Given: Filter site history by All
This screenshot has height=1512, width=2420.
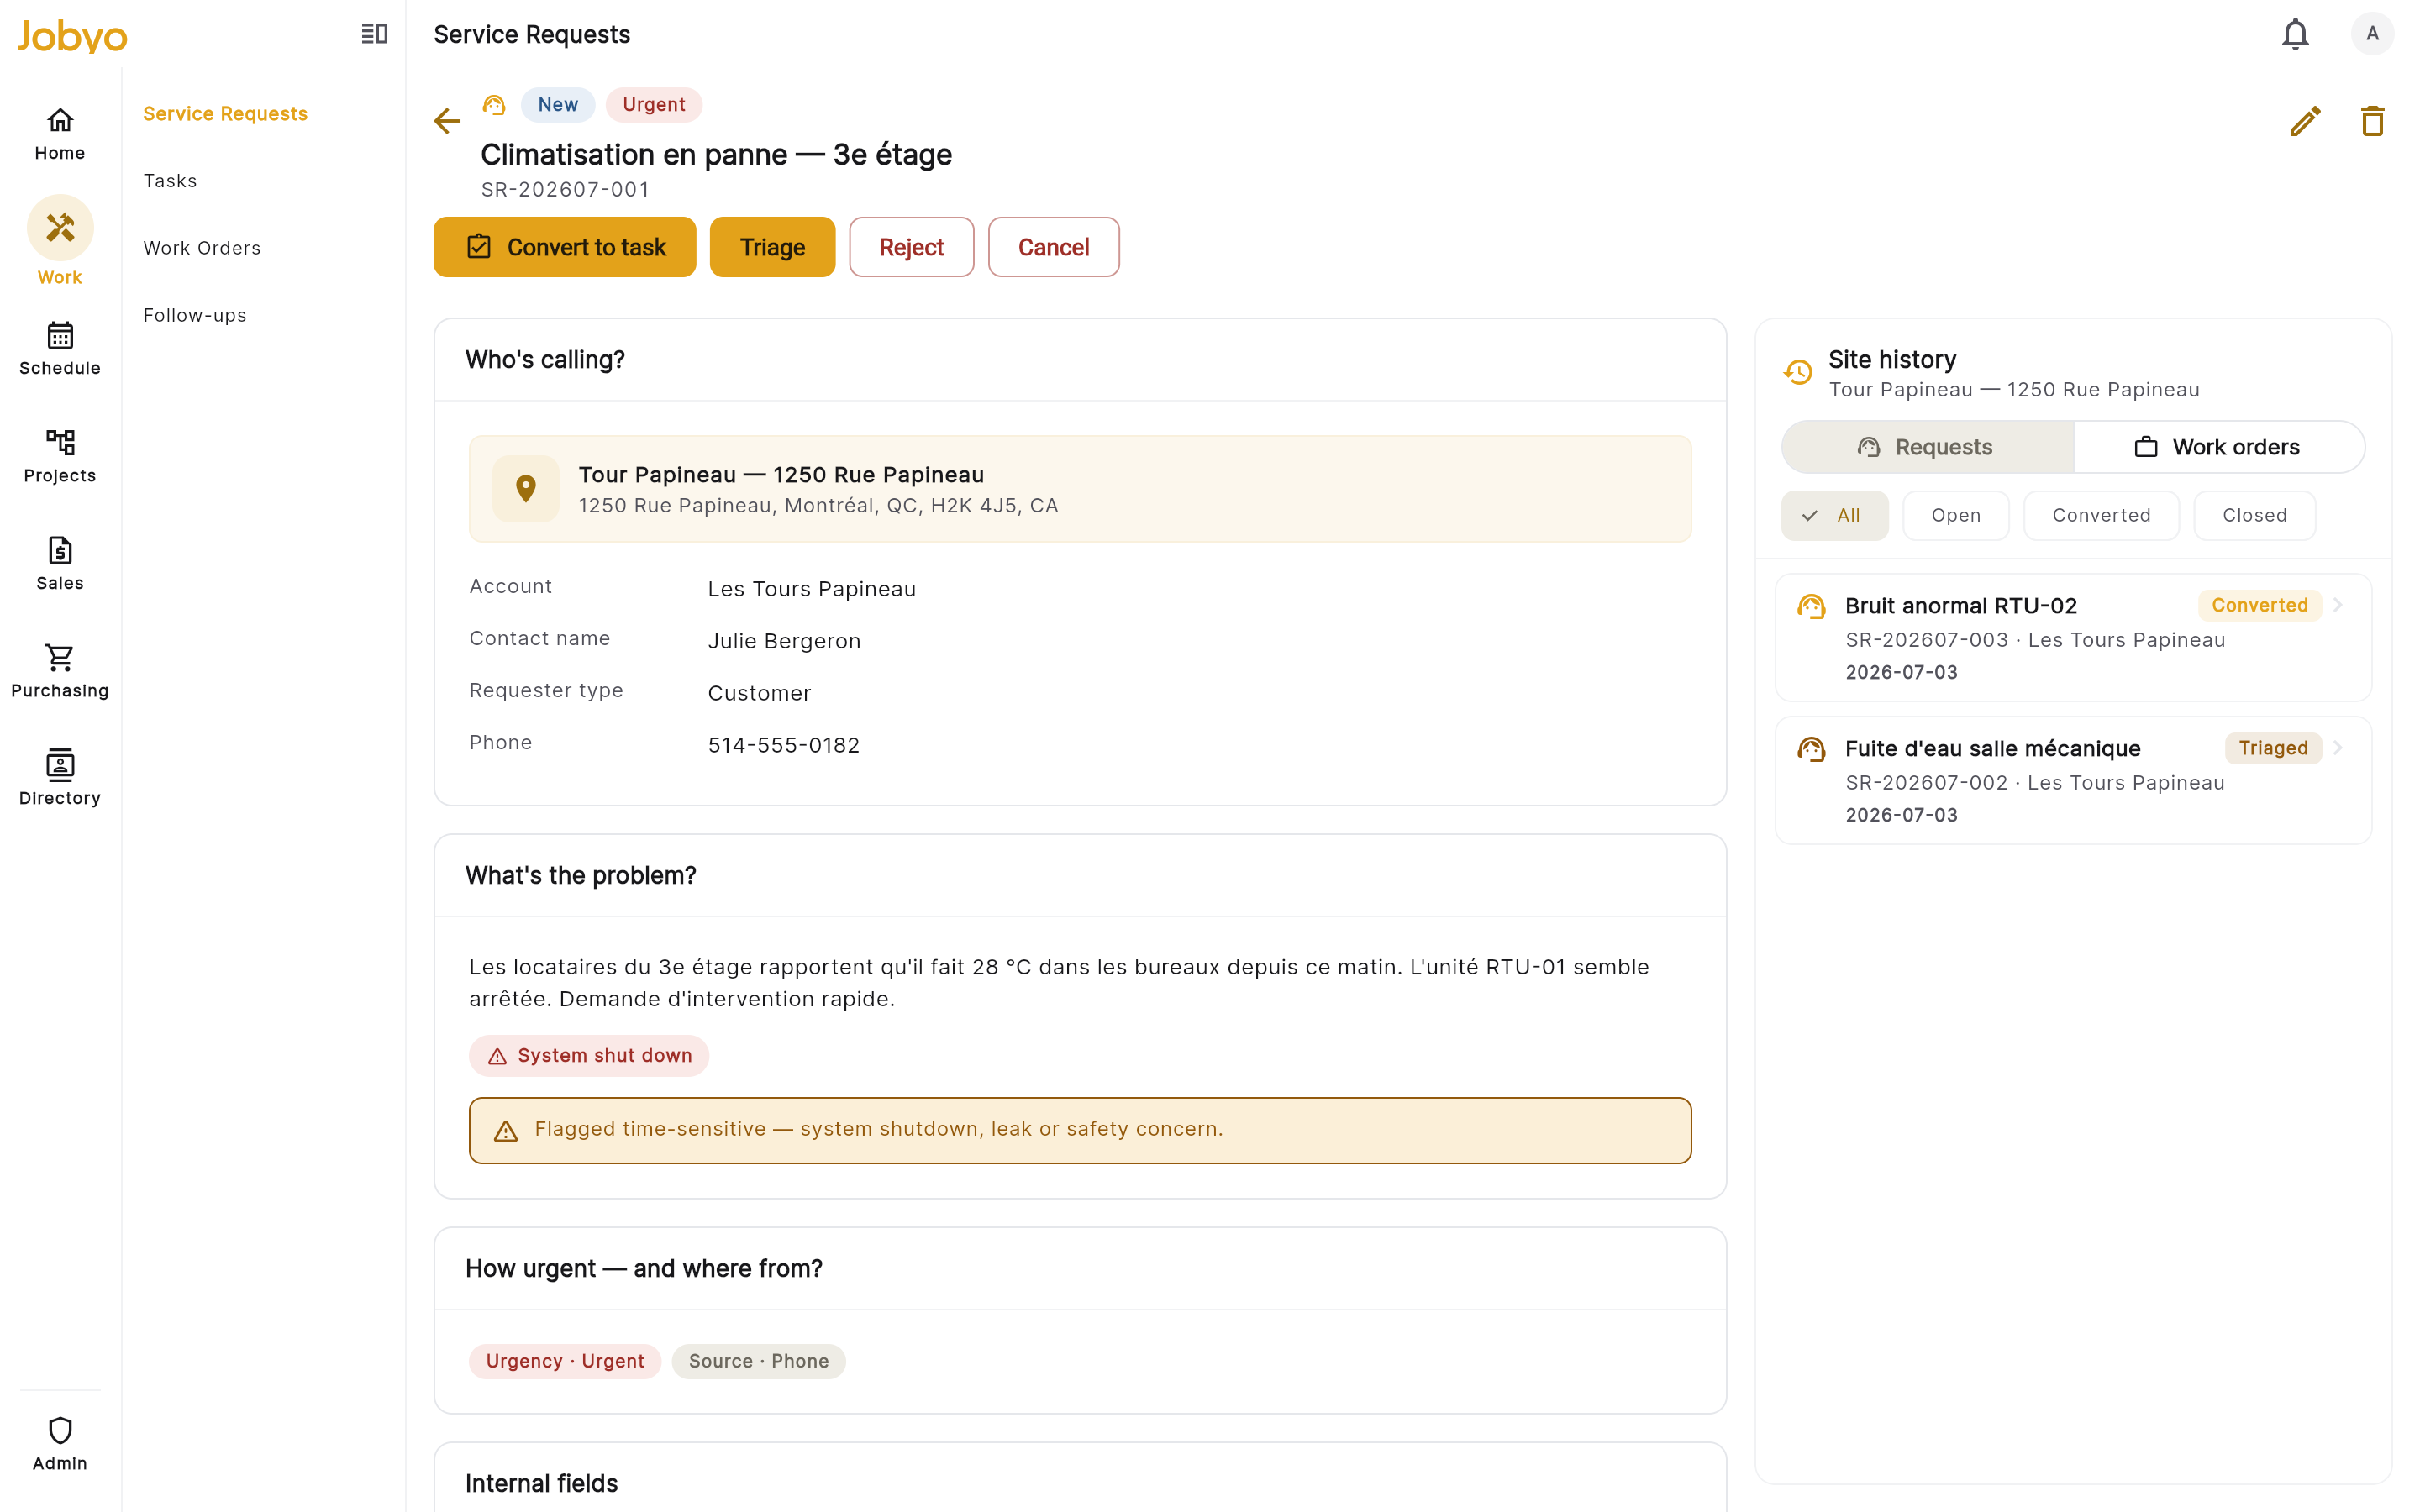Looking at the screenshot, I should tap(1834, 515).
